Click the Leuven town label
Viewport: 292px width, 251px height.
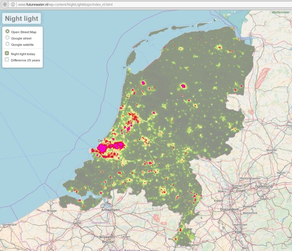tap(126, 237)
